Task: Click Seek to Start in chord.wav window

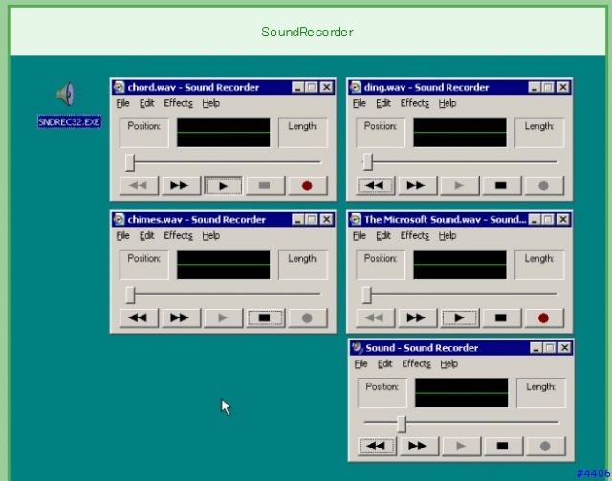Action: (x=139, y=186)
